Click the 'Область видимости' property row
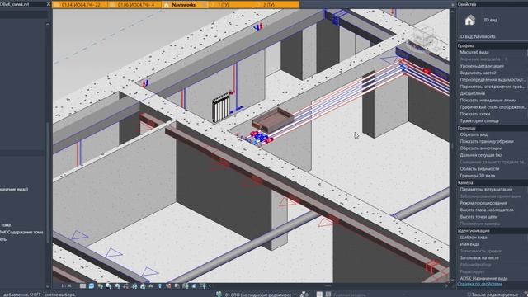 coord(493,168)
